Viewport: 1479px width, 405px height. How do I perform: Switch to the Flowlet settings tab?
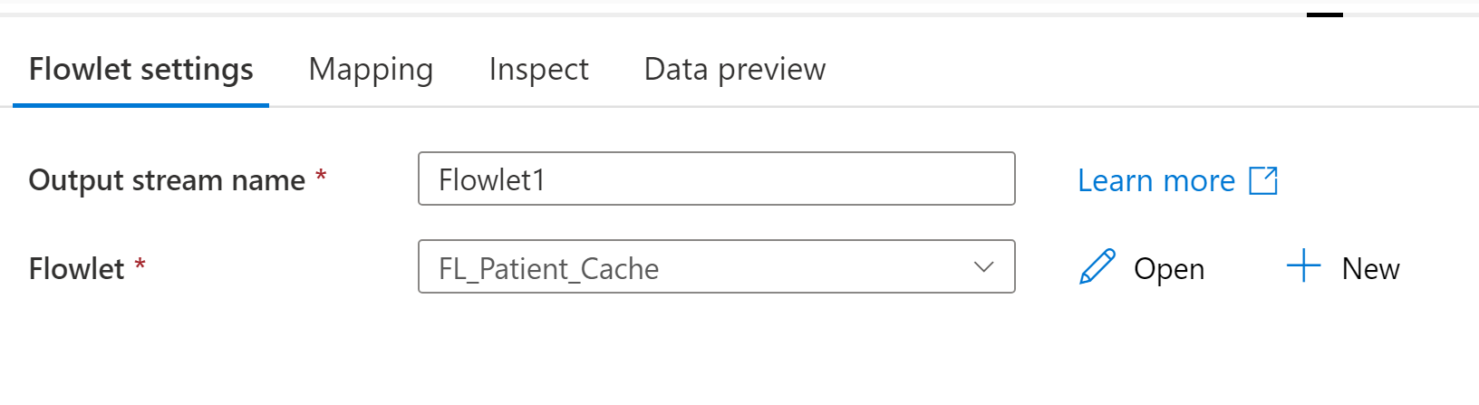[140, 70]
